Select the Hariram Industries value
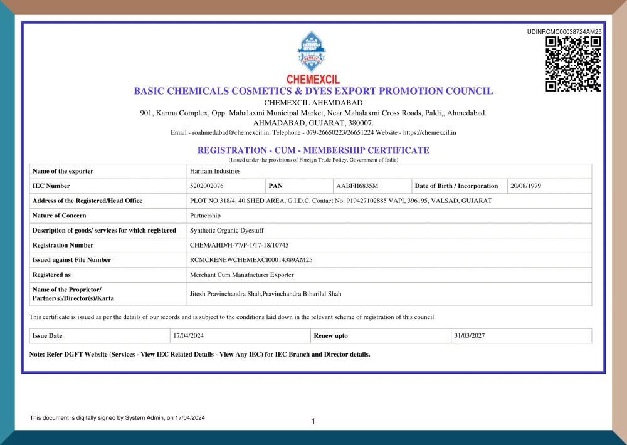Screen dimensions: 627x445 [215, 171]
